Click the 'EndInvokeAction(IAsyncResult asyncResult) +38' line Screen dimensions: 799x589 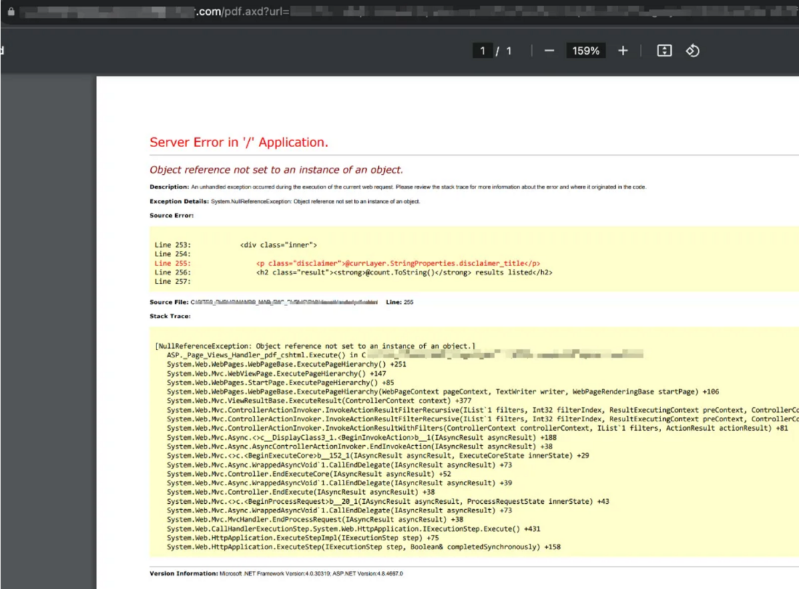tap(360, 447)
